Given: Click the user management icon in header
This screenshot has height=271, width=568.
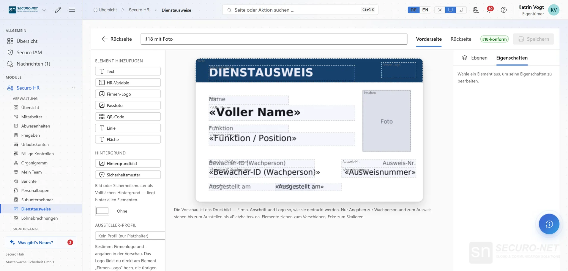Looking at the screenshot, I should click(476, 10).
